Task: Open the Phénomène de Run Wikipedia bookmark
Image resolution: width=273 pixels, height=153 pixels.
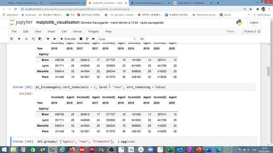Action: pos(205,15)
